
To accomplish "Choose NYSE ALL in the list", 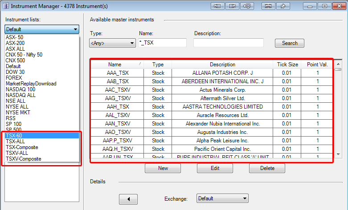I will (42, 106).
